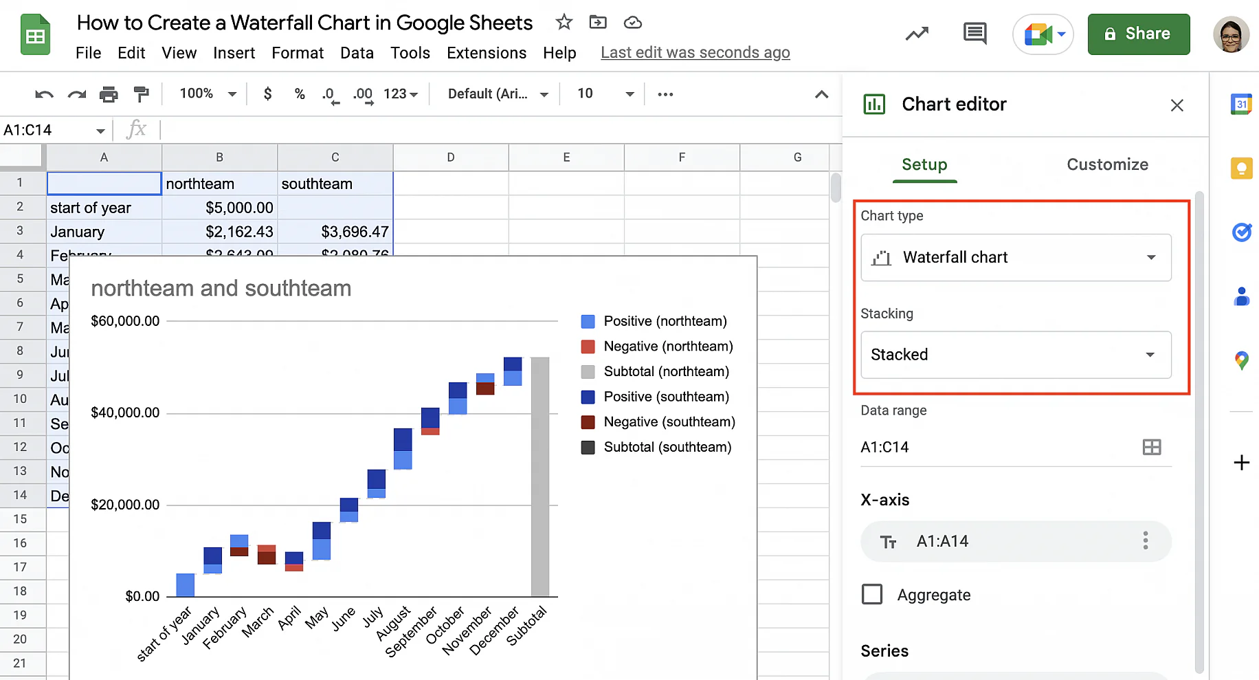
Task: Open the Chart type dropdown
Action: click(1016, 257)
